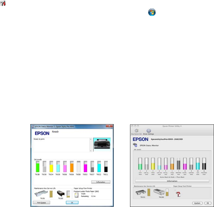Click the 'Premium Luster Photo Paper (260)' text
This screenshot has width=214, height=207.
86,191
